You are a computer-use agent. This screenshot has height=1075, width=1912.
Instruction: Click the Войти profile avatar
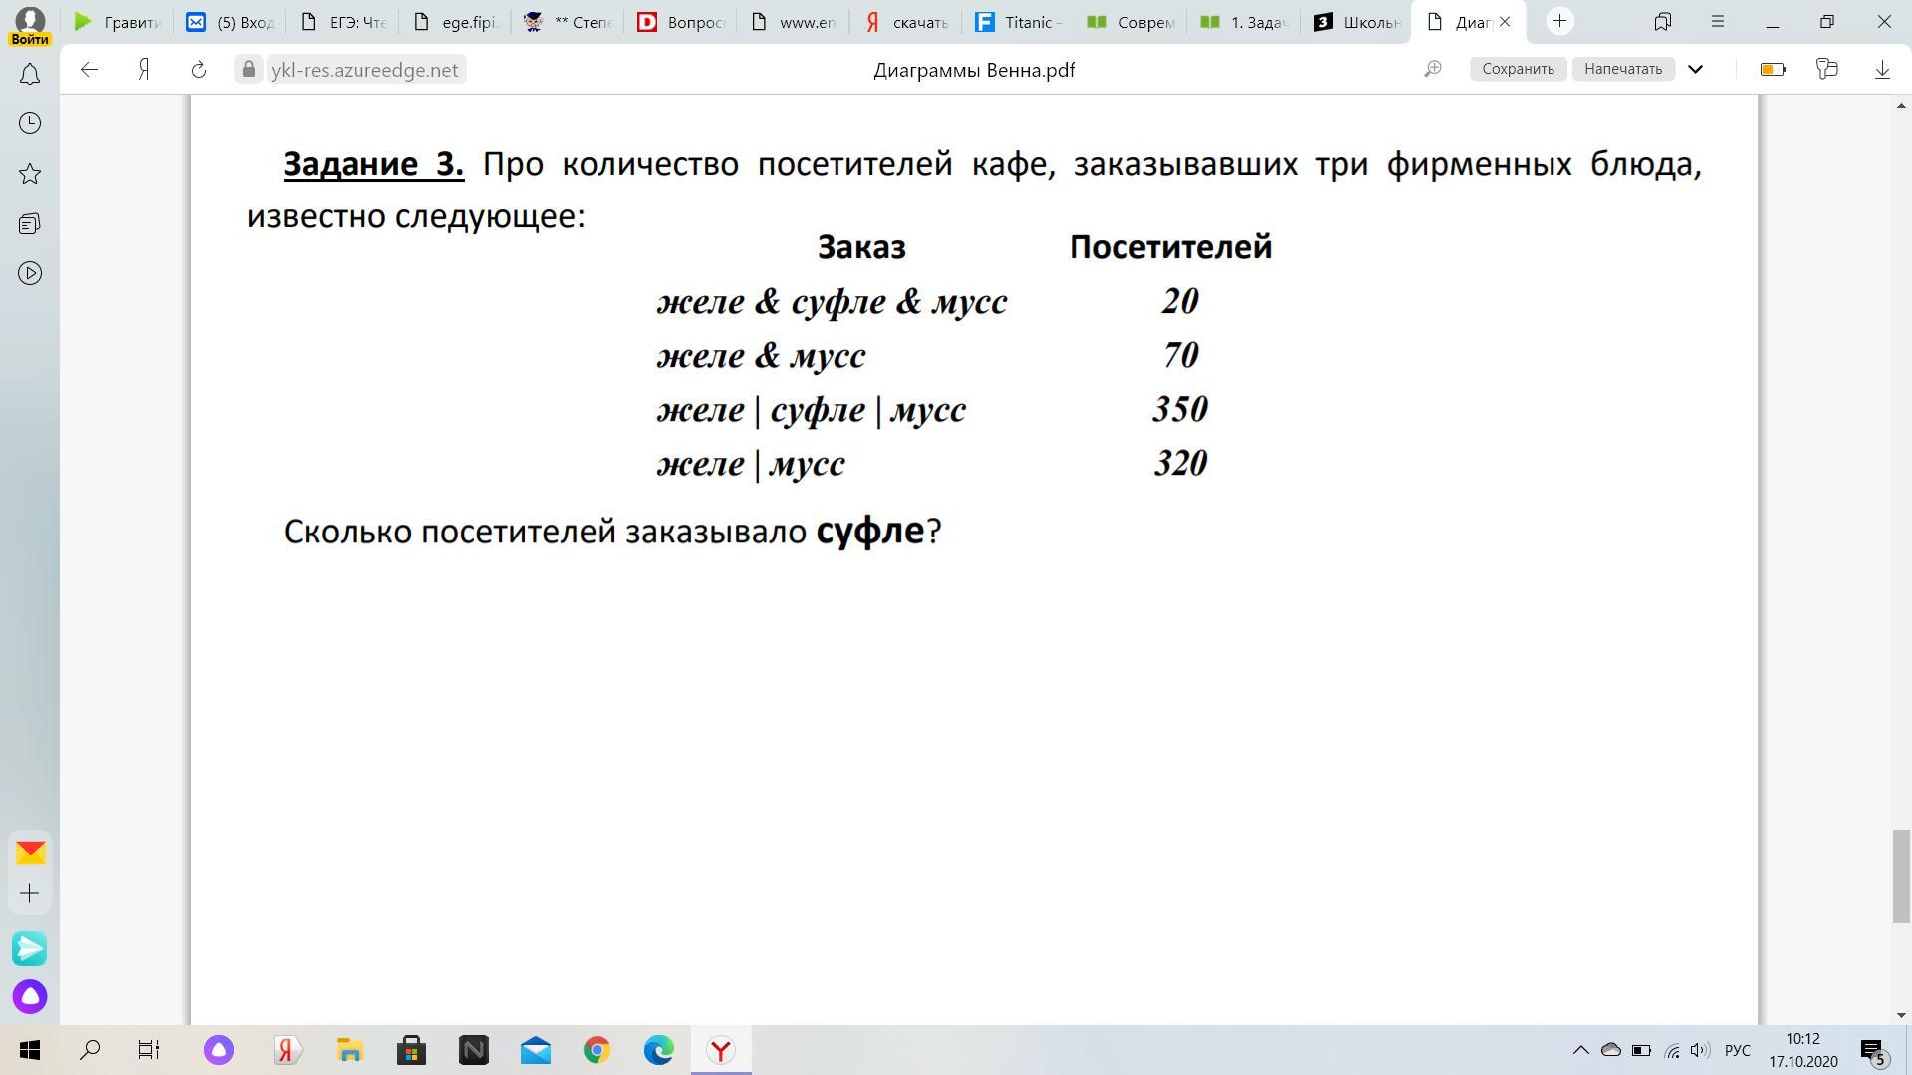point(30,24)
